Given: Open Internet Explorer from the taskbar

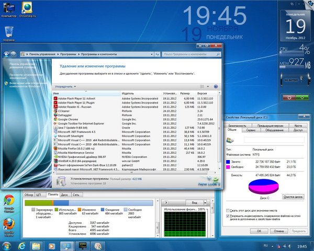Looking at the screenshot, I should 21,246.
